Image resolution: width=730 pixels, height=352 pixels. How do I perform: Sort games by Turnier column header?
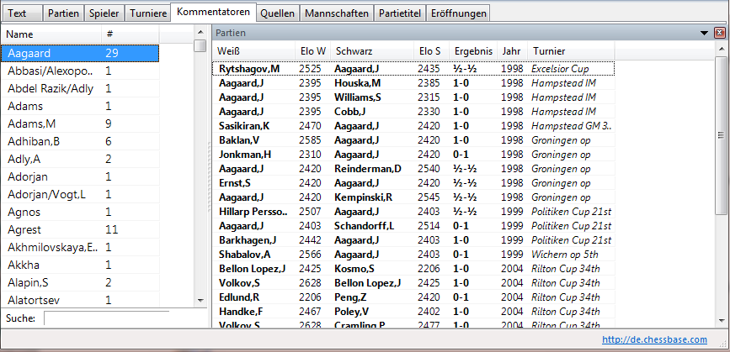[571, 51]
